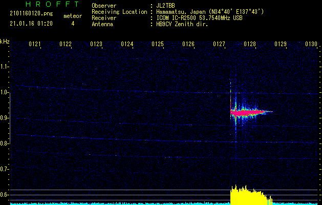Click the 0122 time marker
This screenshot has height=205, width=322.
[x=66, y=44]
